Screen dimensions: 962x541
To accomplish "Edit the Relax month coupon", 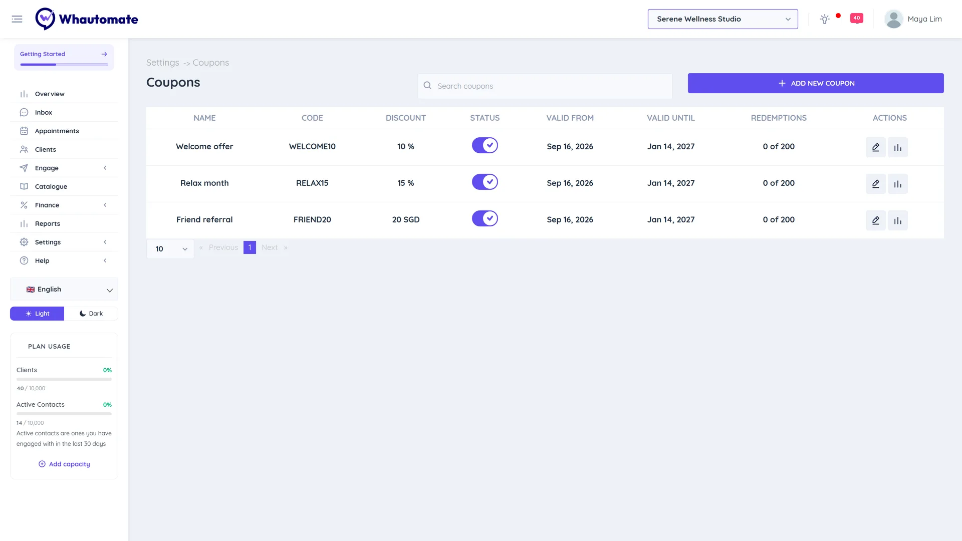I will (x=875, y=184).
